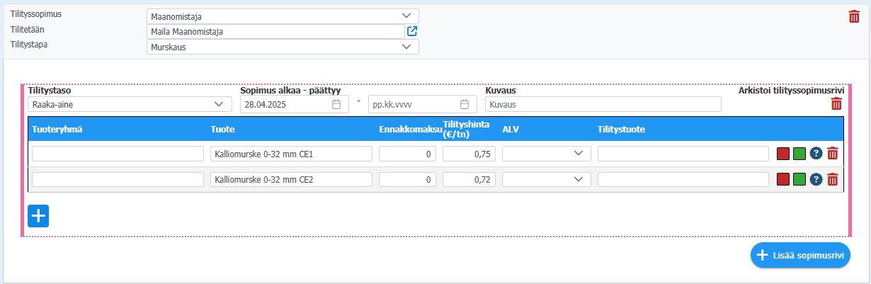Click the red square on CE2 row
Viewport: 871px width, 284px height.
click(x=783, y=179)
